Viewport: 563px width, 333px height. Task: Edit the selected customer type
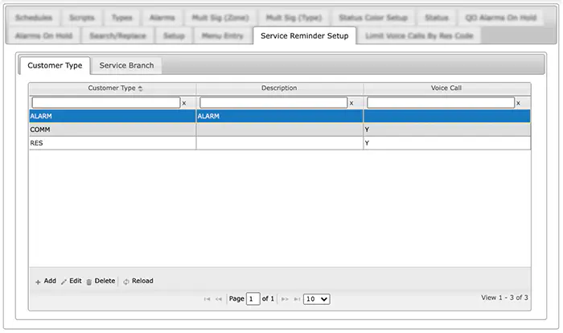(72, 282)
